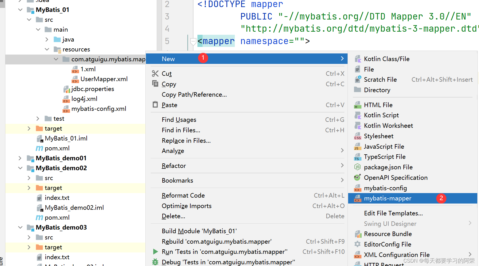Click the Stylesheet CSS icon
The width and height of the screenshot is (479, 266).
click(x=358, y=136)
